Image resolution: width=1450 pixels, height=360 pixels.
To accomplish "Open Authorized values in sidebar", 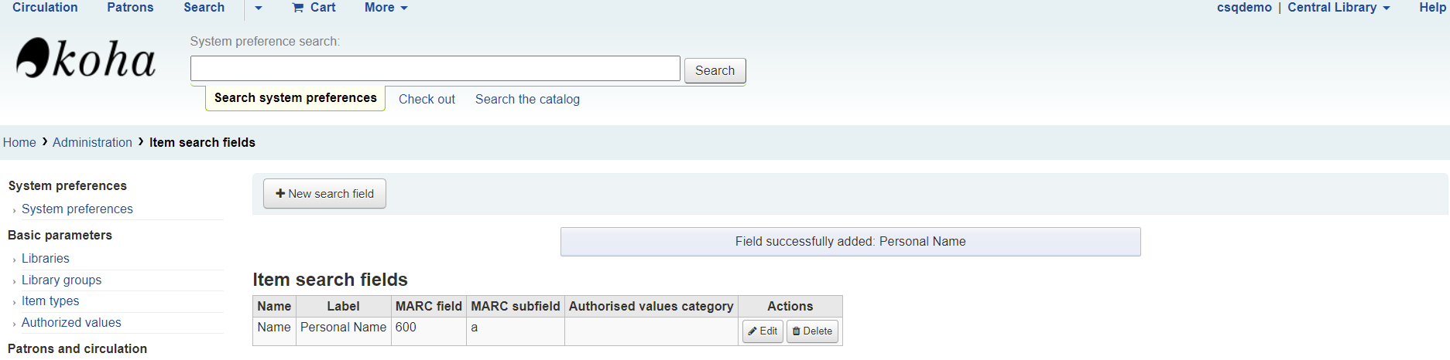I will [x=71, y=323].
